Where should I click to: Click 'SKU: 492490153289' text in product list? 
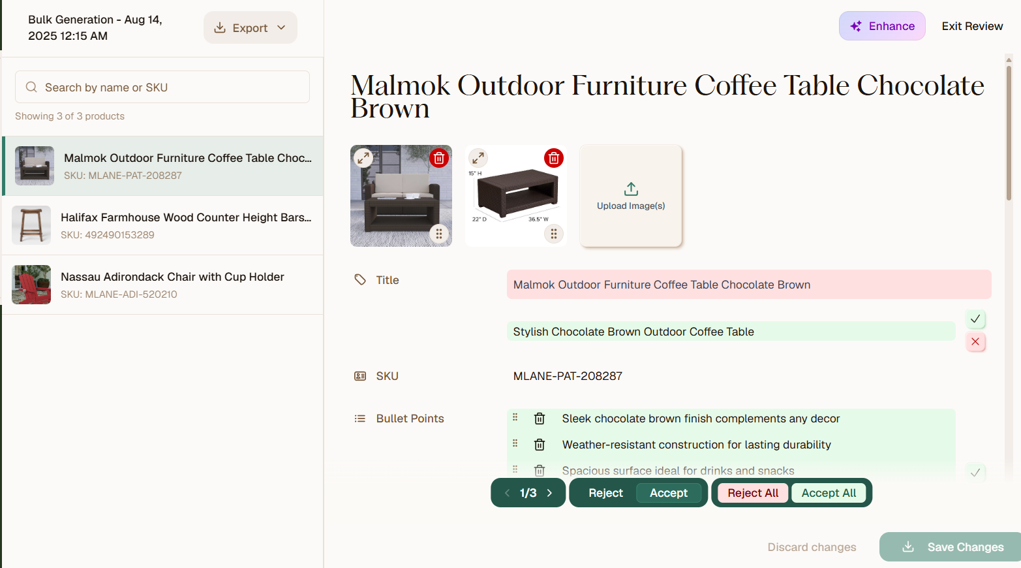108,235
